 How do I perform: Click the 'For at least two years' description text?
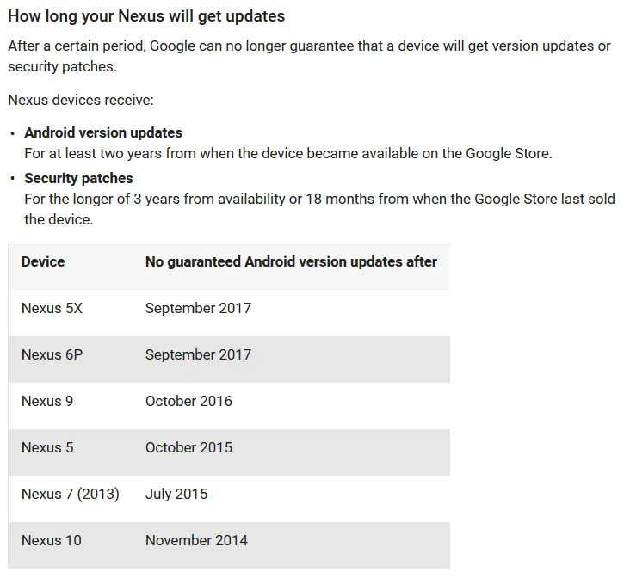pyautogui.click(x=287, y=154)
